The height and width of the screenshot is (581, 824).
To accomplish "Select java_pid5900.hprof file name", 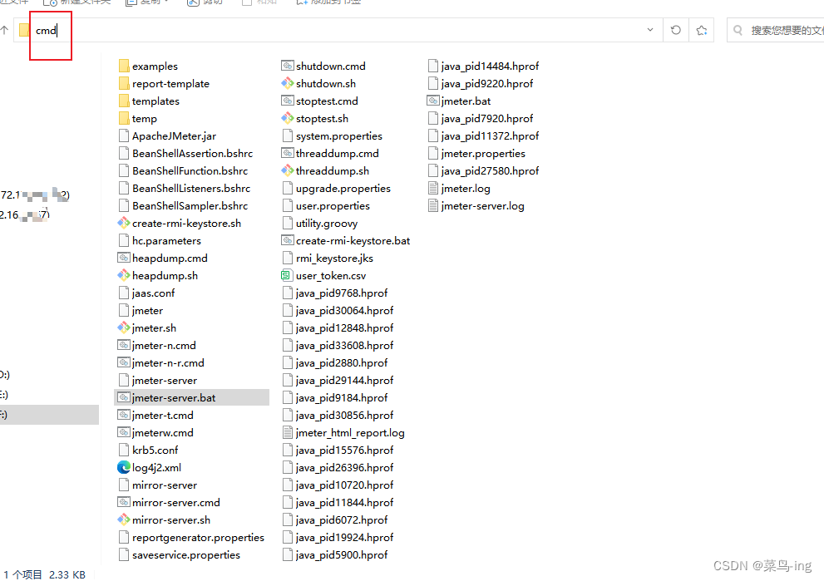I will coord(342,554).
